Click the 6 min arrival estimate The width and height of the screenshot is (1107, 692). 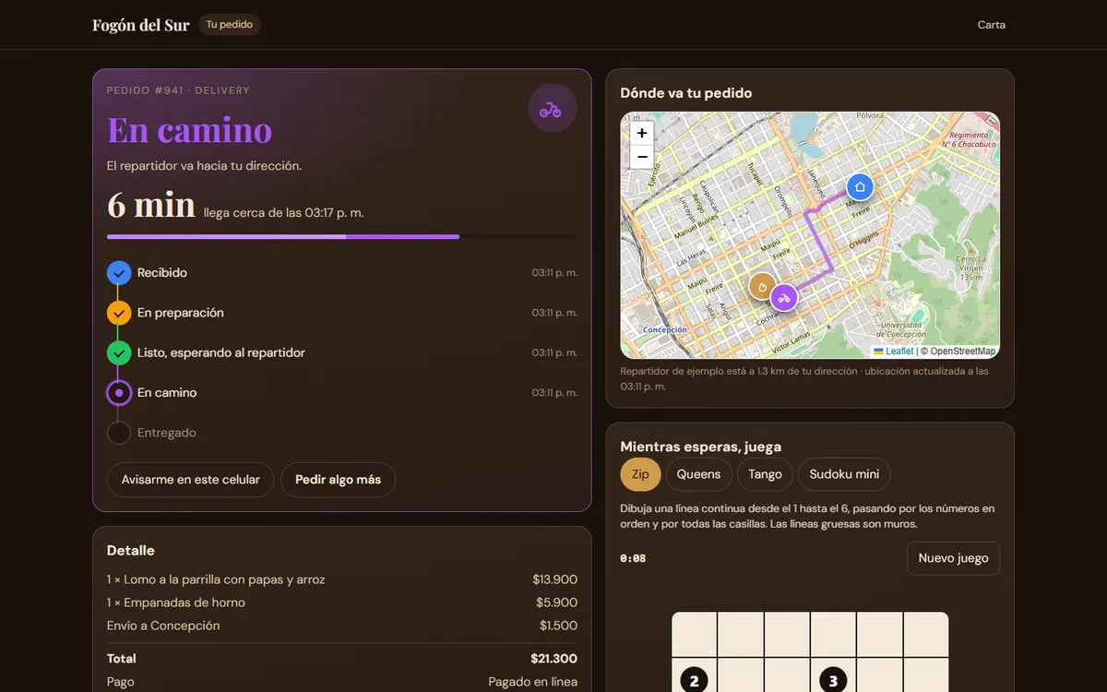(151, 205)
